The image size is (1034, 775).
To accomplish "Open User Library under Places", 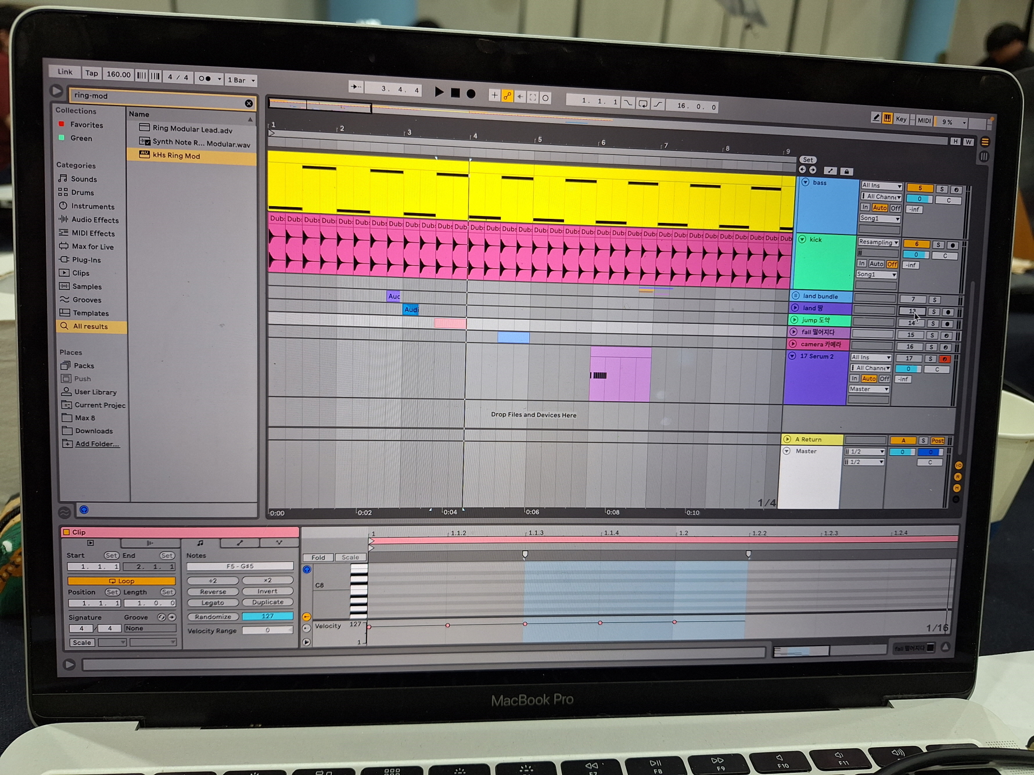I will tap(95, 392).
